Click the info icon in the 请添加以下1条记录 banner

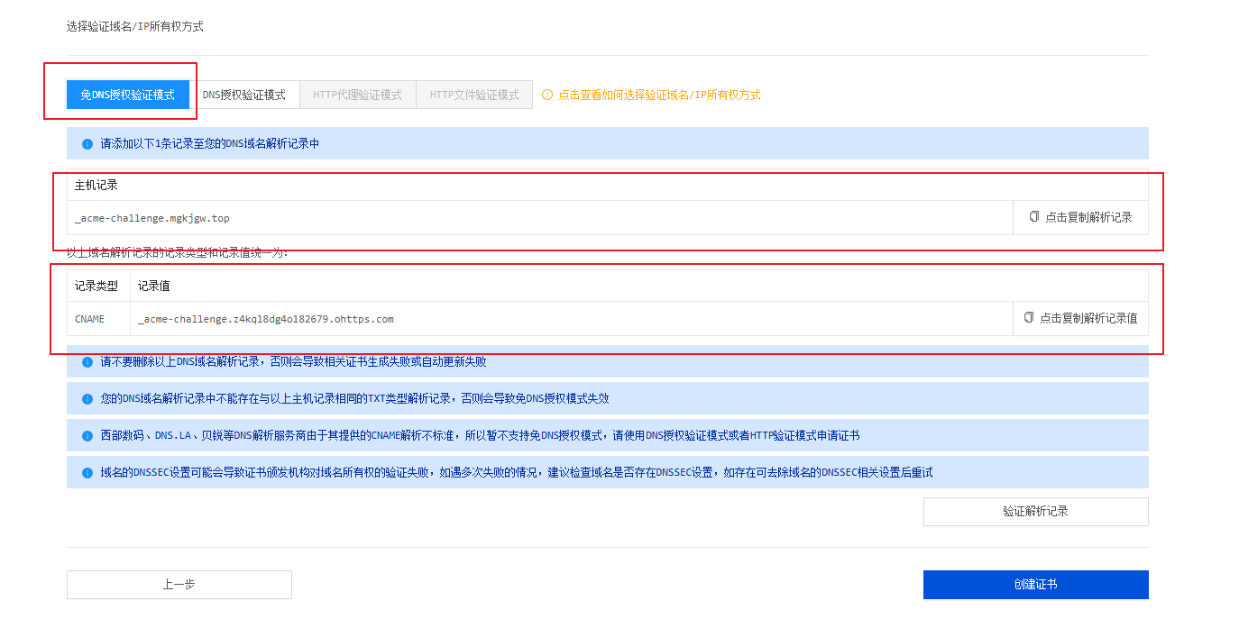[87, 144]
